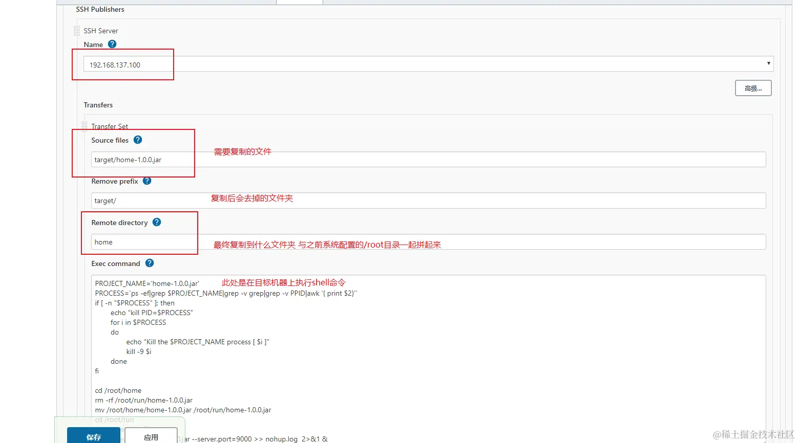Open help icon beside Remote directory
This screenshot has width=798, height=443.
click(157, 222)
